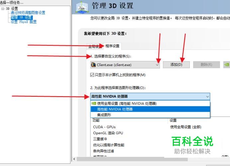Select 管理 3D 设置 in task tree
The width and height of the screenshot is (230, 166).
tap(21, 18)
